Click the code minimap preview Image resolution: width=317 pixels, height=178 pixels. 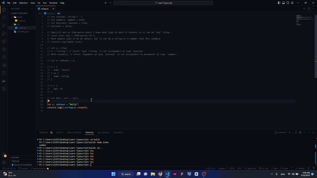click(x=304, y=20)
